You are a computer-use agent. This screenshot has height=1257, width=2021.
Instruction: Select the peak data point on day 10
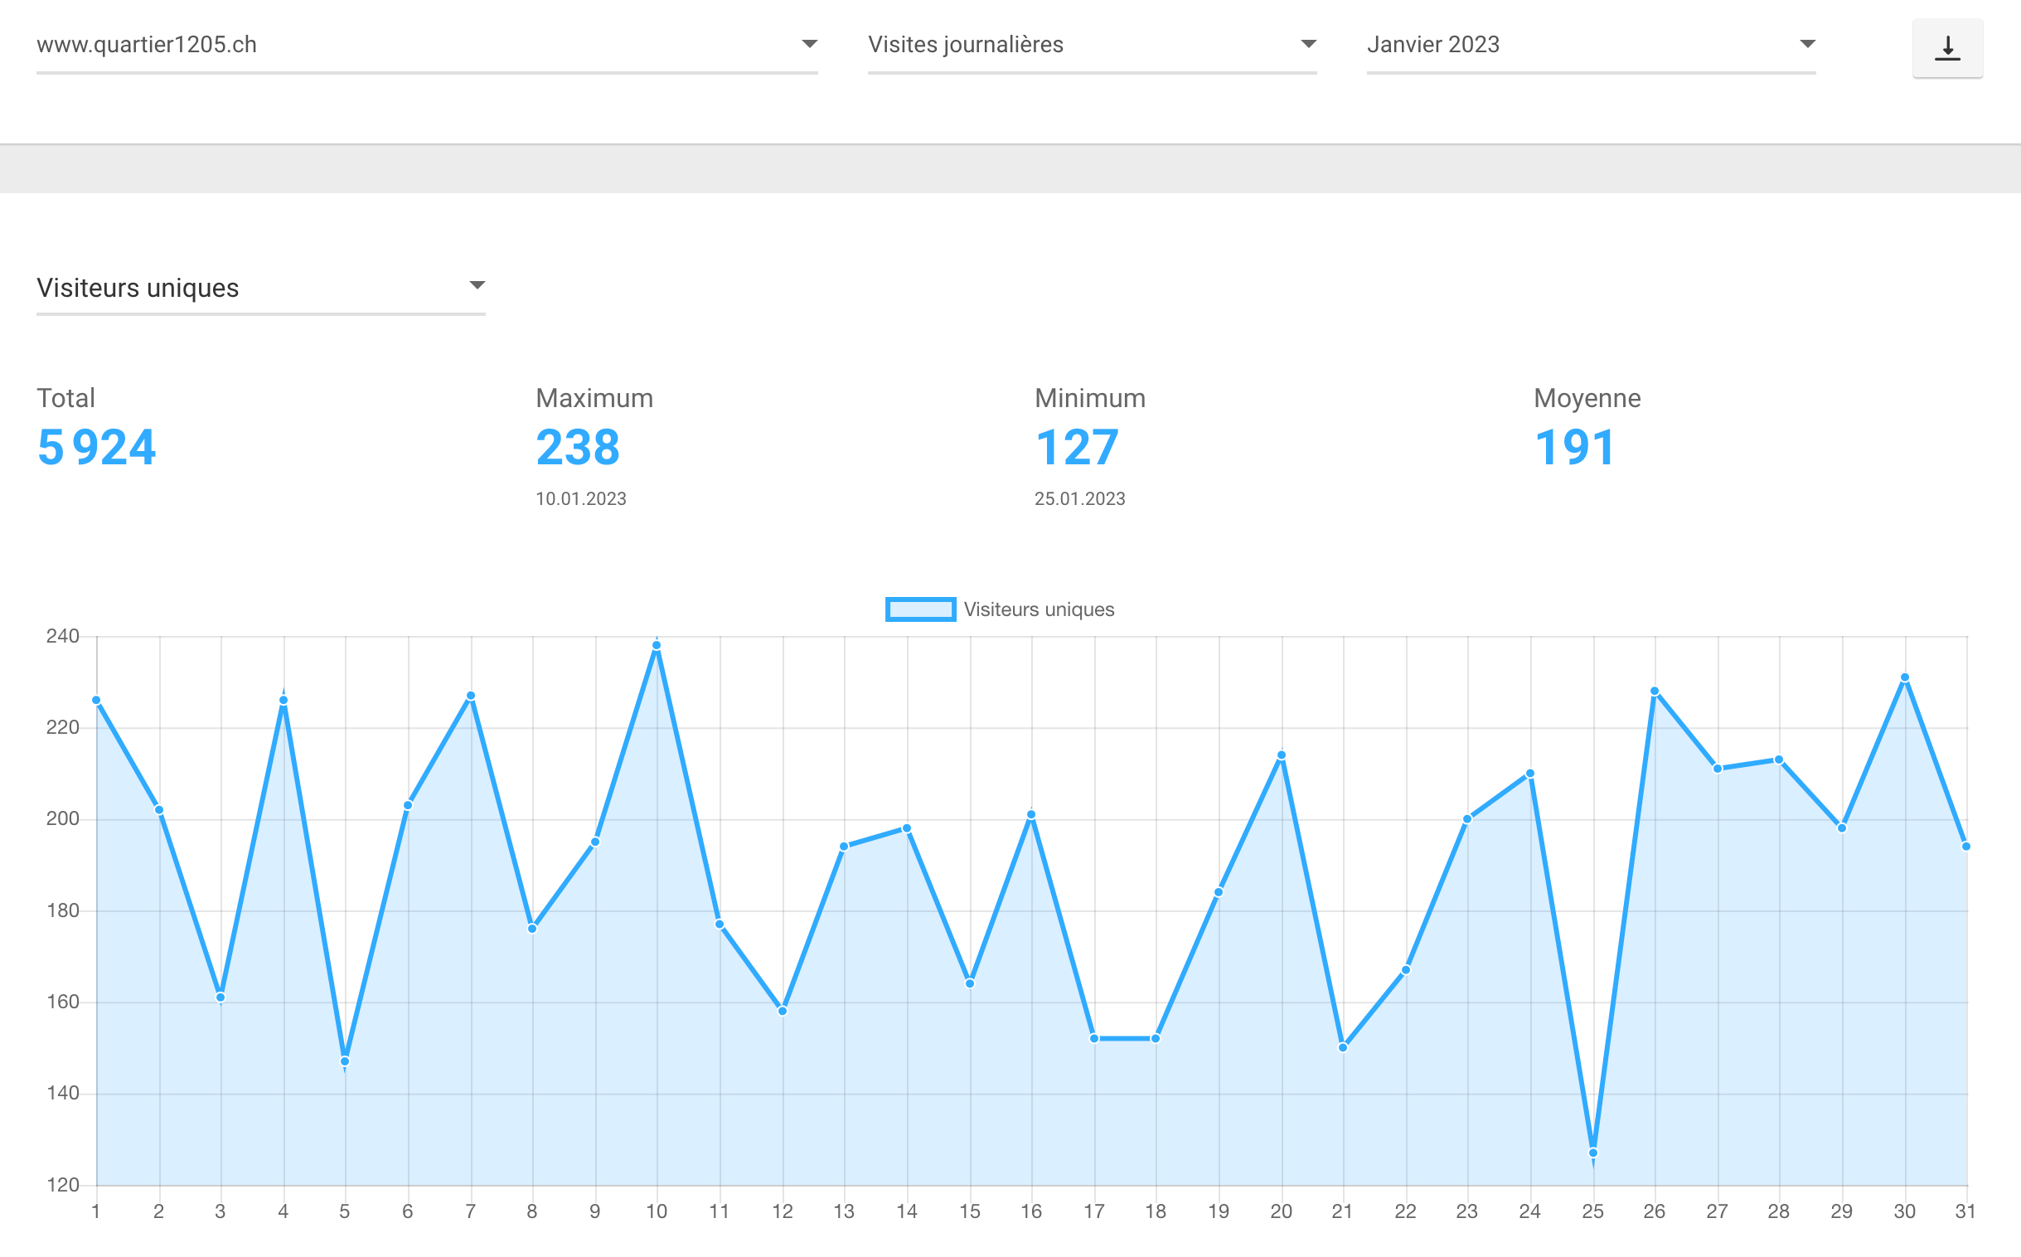pyautogui.click(x=657, y=645)
